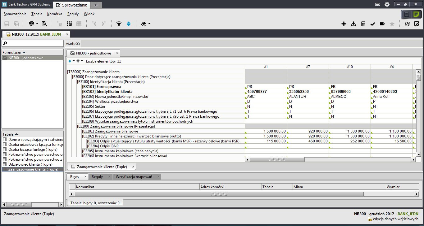424x226 pixels.
Task: Select row [B3200] Zaangażowania bilansowe (Prezentacja)
Action: point(161,126)
